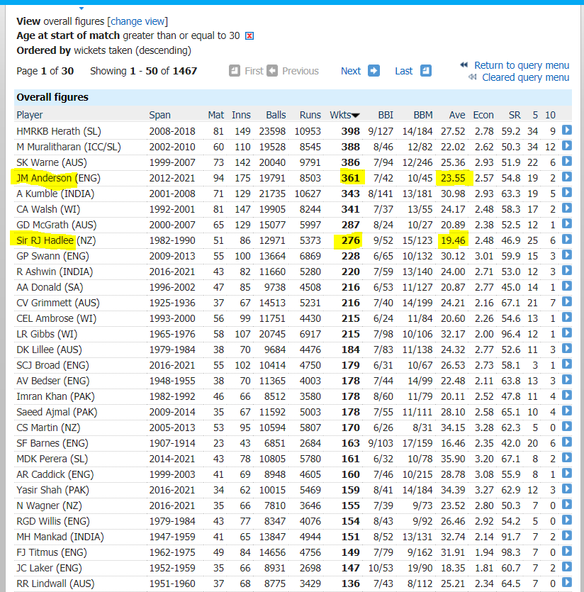
Task: Click the change view link
Action: (x=137, y=22)
